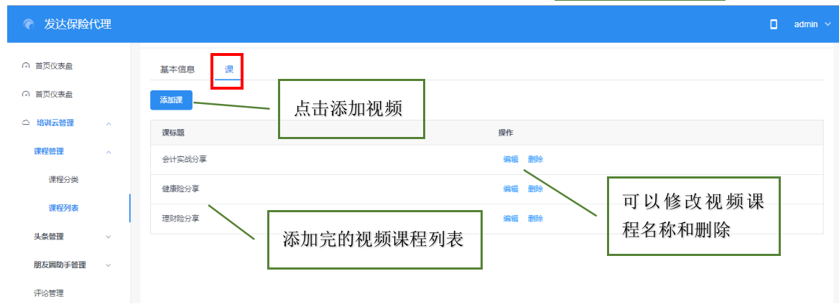The height and width of the screenshot is (304, 839).
Task: Delete the 理财险分享 lesson
Action: [x=535, y=218]
